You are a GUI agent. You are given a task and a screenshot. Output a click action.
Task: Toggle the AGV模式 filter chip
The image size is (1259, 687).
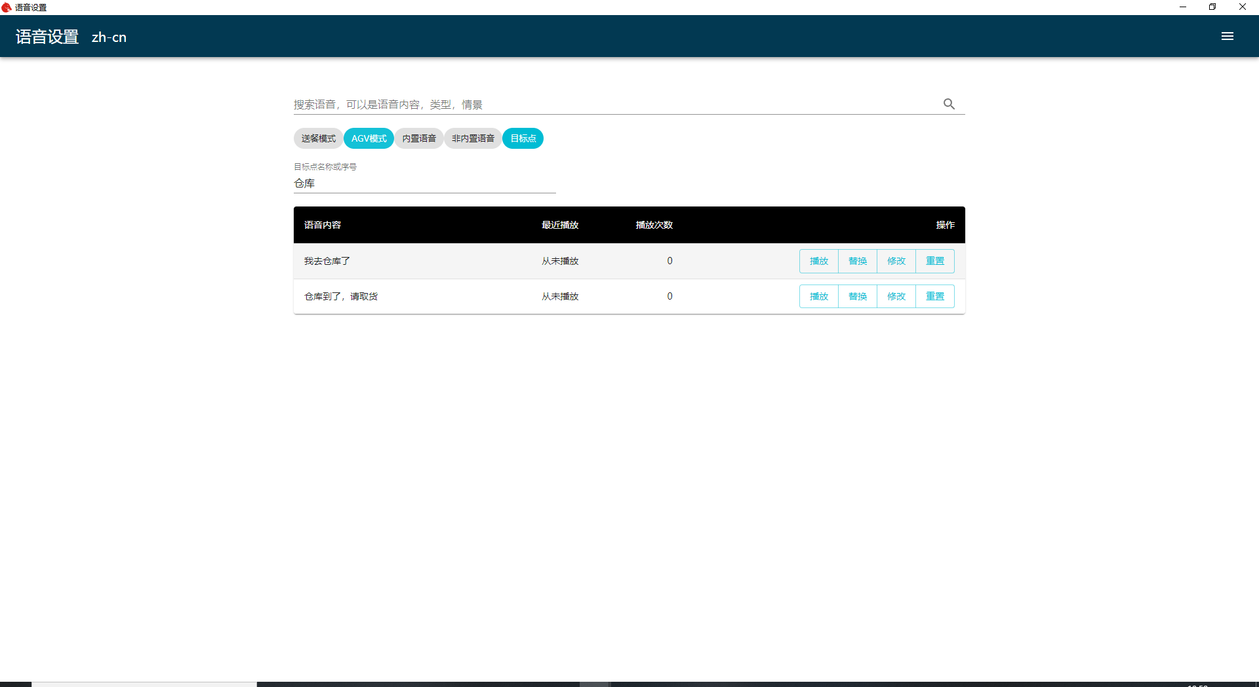(369, 138)
